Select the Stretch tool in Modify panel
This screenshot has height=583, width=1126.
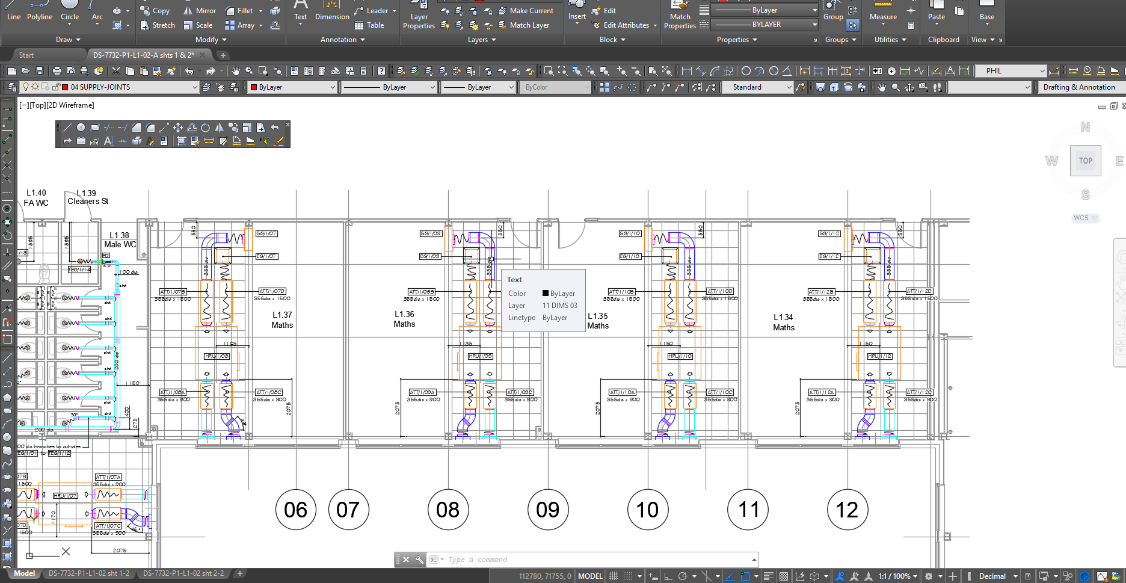click(x=157, y=25)
